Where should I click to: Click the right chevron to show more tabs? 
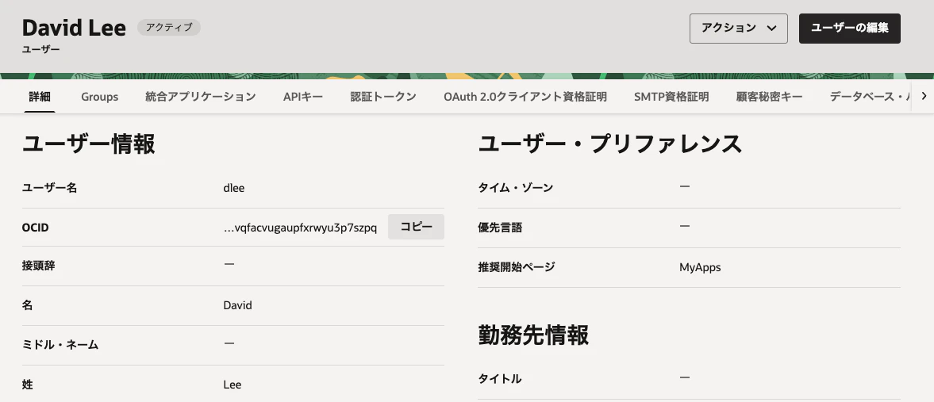[923, 96]
